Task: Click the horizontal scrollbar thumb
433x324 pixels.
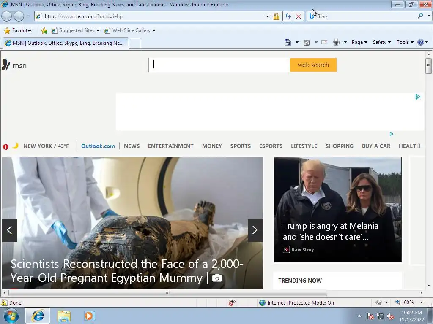Action: pos(167,293)
